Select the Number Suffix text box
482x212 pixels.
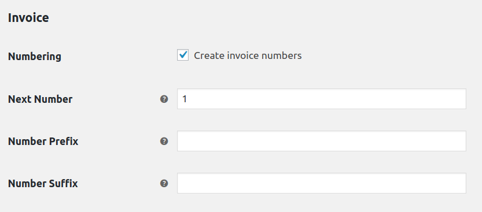tap(322, 183)
